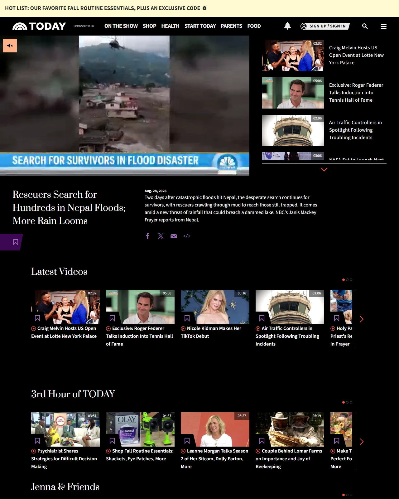Open Food nav item
This screenshot has height=499, width=399.
click(x=254, y=26)
